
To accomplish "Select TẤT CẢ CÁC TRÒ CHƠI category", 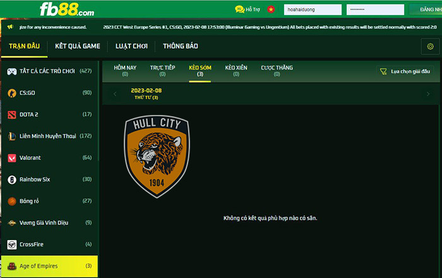I will tap(50, 71).
